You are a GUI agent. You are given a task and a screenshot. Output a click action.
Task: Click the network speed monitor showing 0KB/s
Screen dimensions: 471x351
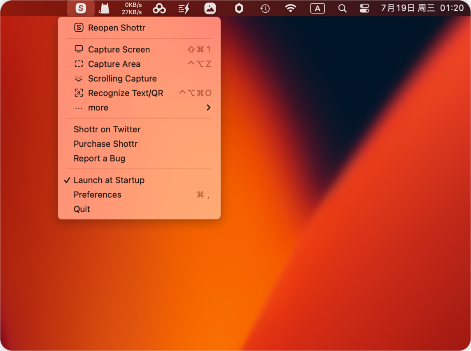pos(132,8)
